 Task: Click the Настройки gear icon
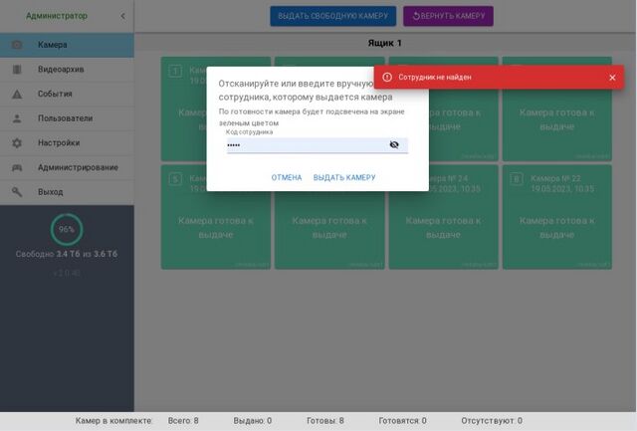point(17,142)
